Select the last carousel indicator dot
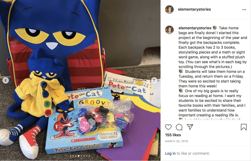This screenshot has height=161, width=251. click(x=89, y=156)
